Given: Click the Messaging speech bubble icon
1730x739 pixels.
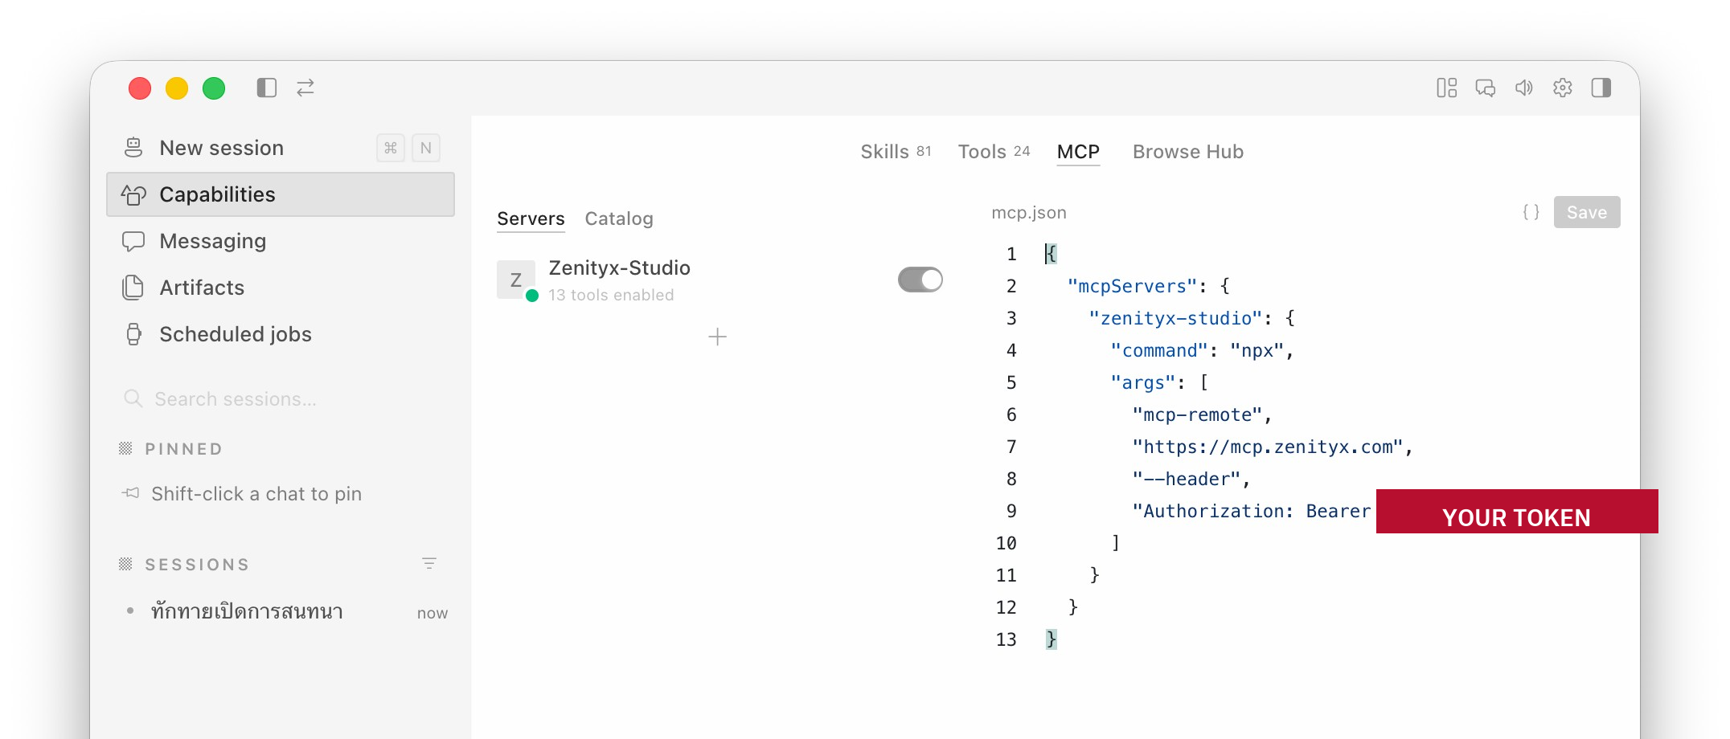Looking at the screenshot, I should (x=133, y=241).
